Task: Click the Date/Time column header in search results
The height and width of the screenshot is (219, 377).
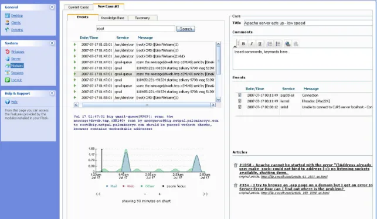Action: pos(89,37)
